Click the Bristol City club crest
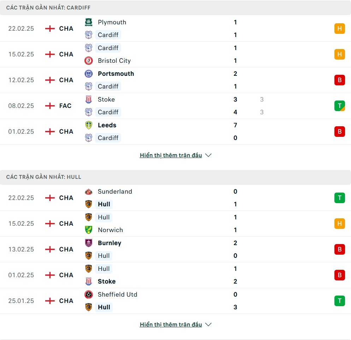The width and height of the screenshot is (351, 340). tap(88, 61)
